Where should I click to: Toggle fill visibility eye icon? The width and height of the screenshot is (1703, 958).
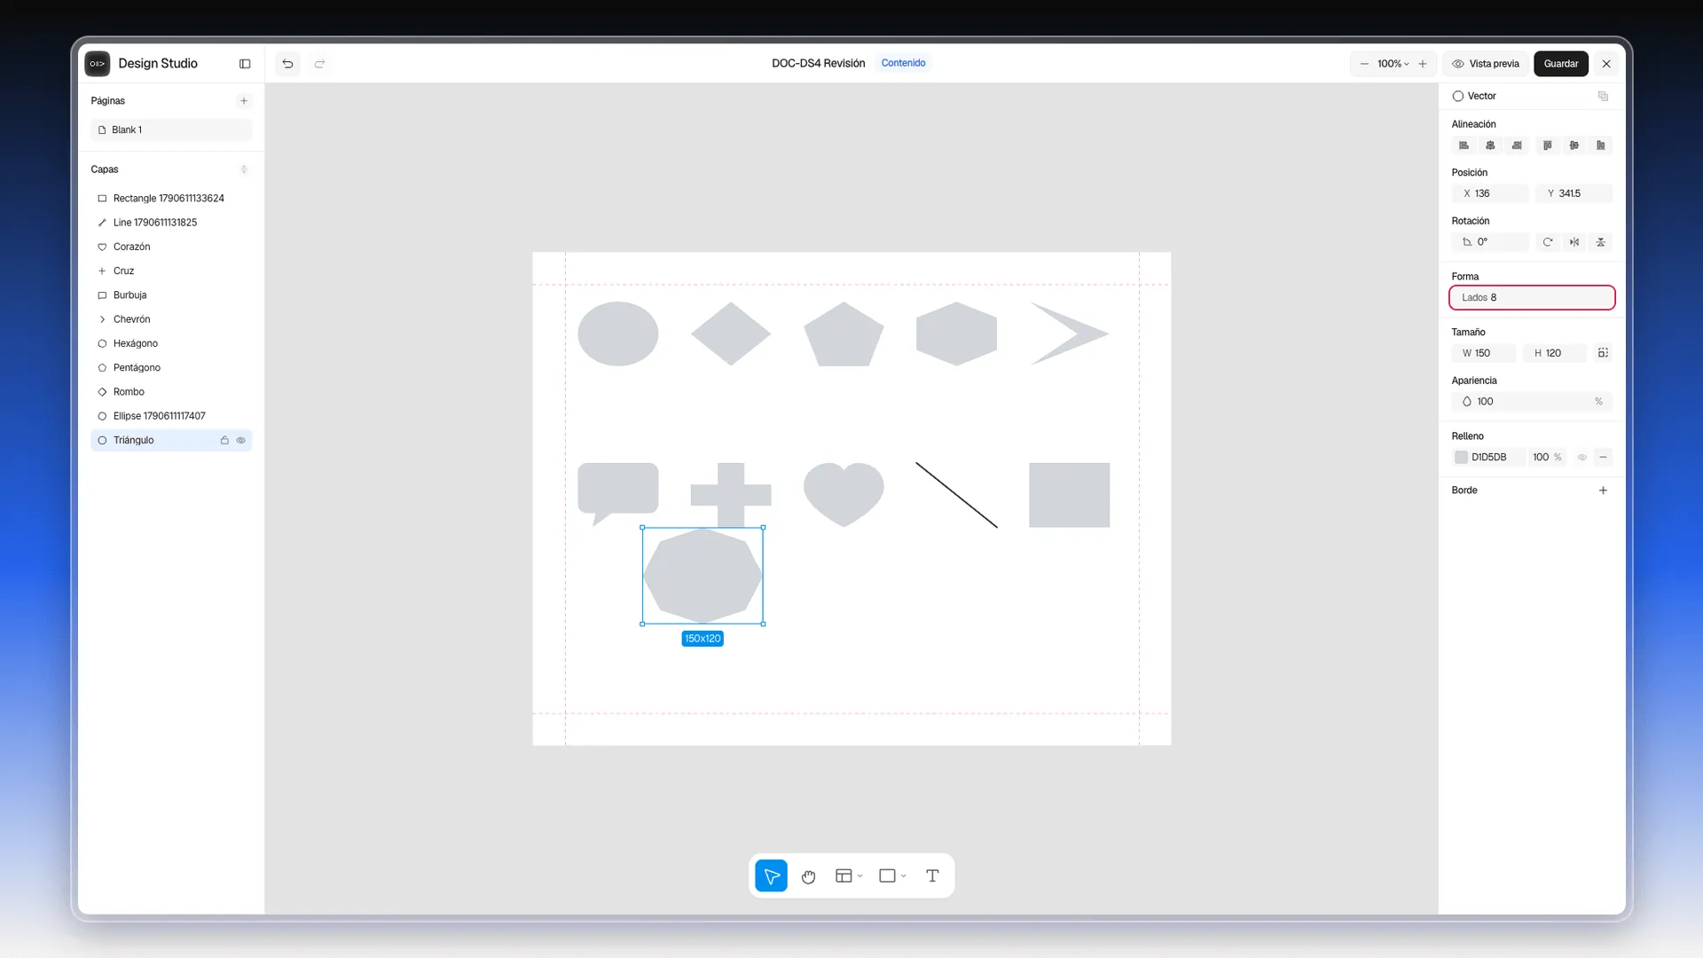pyautogui.click(x=1581, y=458)
